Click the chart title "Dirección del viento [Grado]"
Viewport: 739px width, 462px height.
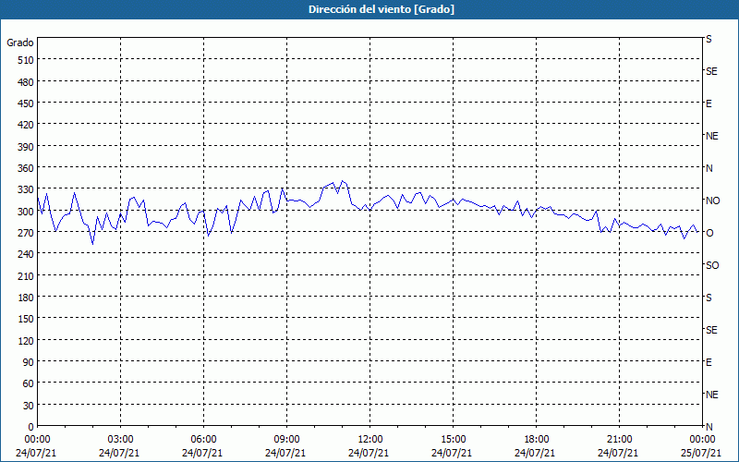382,9
